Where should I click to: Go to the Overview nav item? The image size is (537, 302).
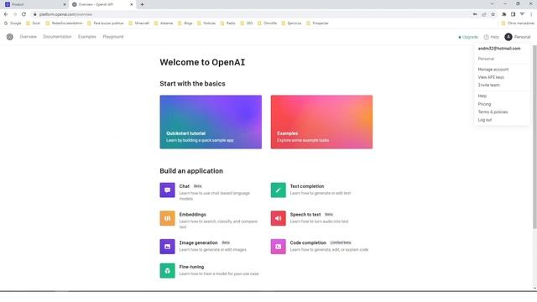tap(28, 37)
